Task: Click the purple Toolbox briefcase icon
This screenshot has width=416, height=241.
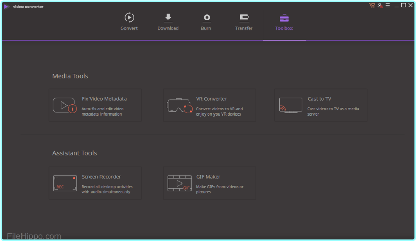Action: click(284, 18)
